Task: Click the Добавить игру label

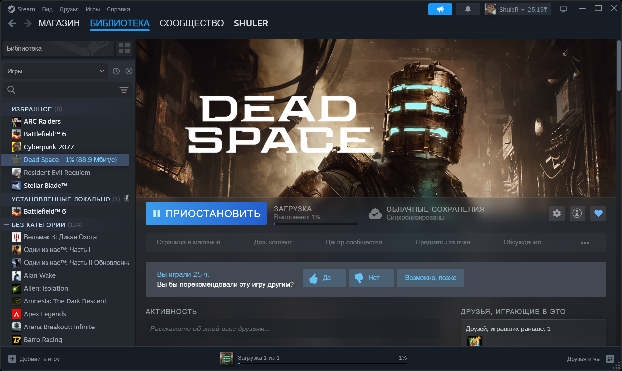Action: point(40,359)
